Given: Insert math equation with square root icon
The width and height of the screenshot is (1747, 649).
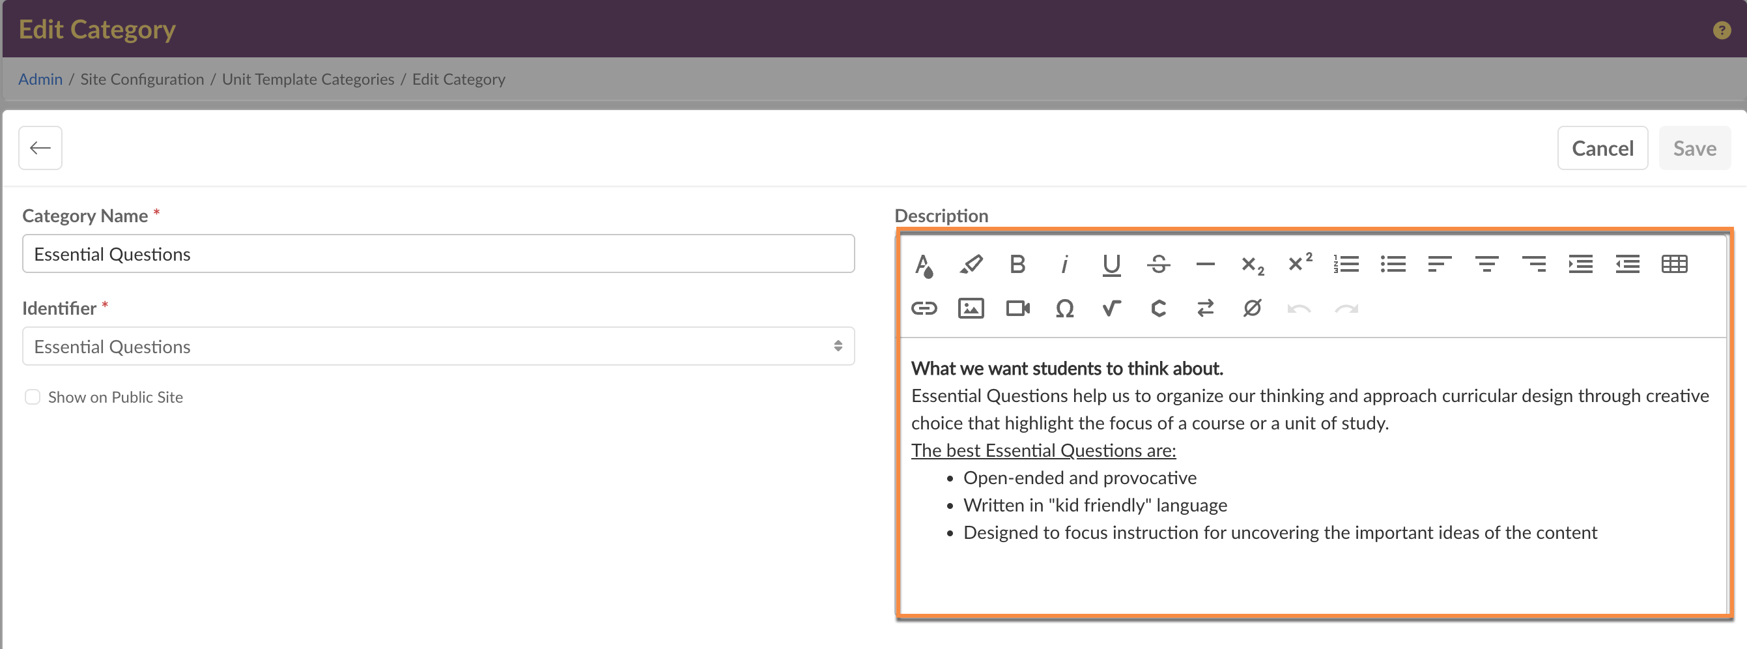Looking at the screenshot, I should (x=1111, y=310).
